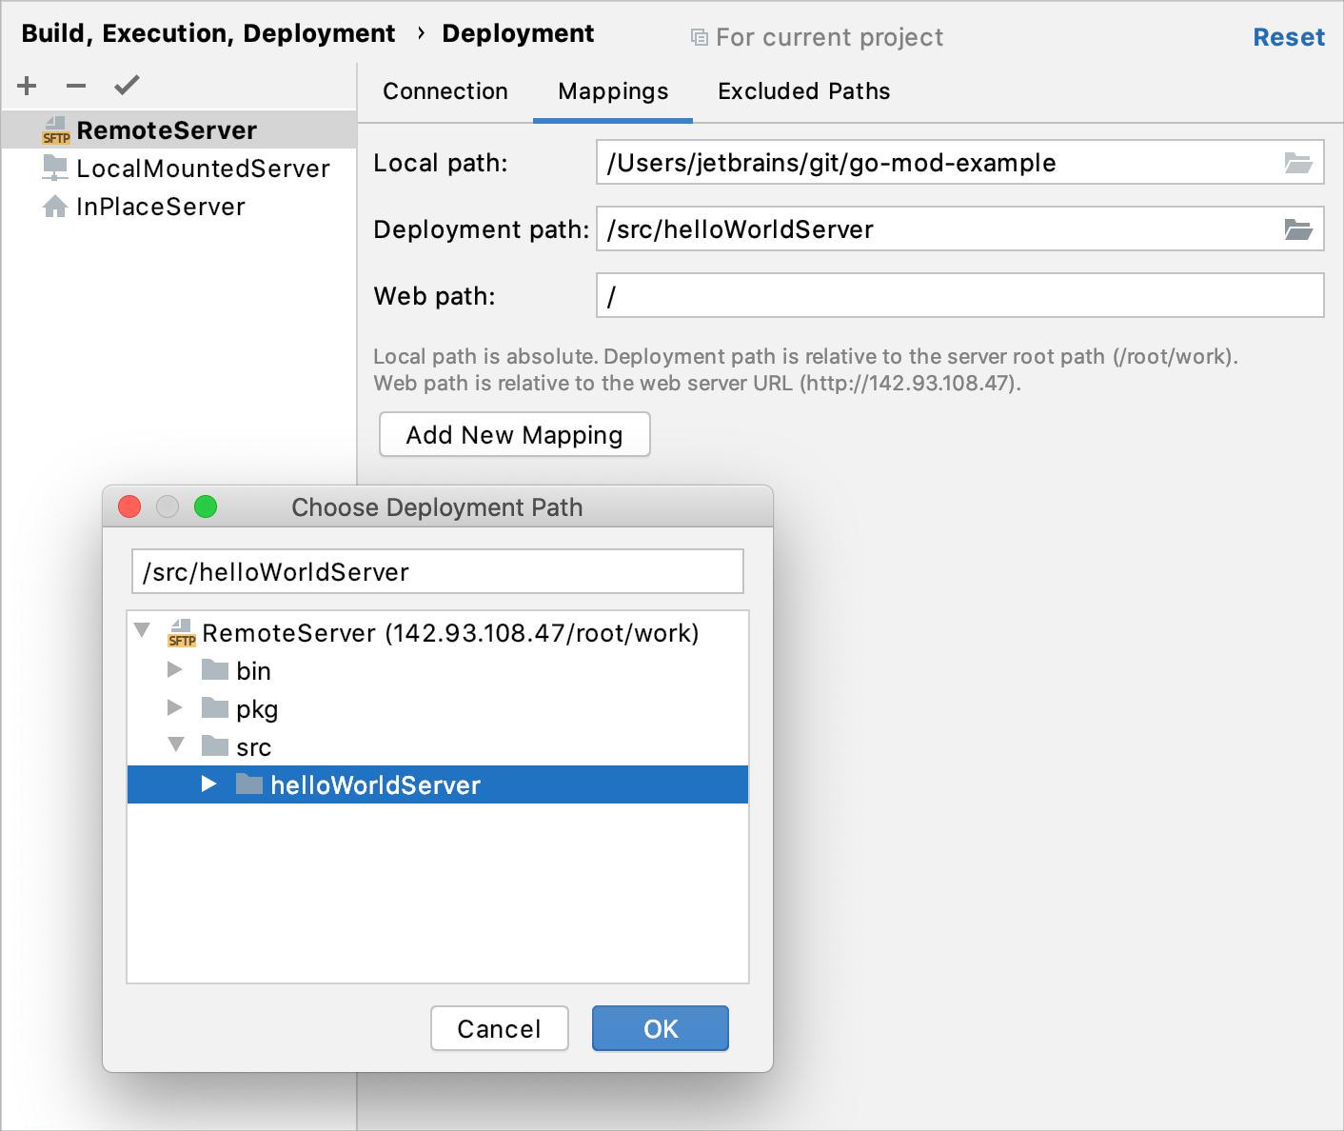
Task: Add a new deployment server with plus icon
Action: coord(26,85)
